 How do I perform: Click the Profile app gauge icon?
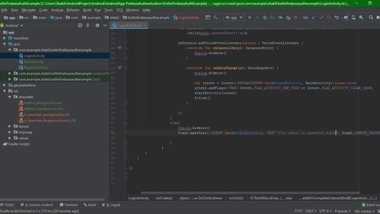pyautogui.click(x=280, y=17)
